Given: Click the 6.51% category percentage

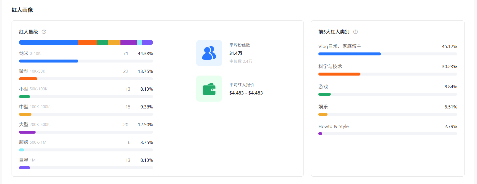Looking at the screenshot, I should click(451, 107).
